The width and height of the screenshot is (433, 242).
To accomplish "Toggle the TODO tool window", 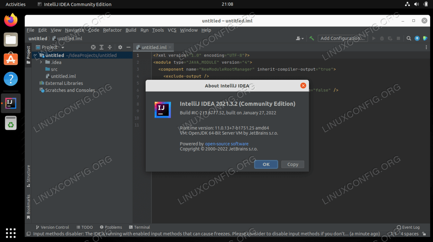I will (x=85, y=227).
